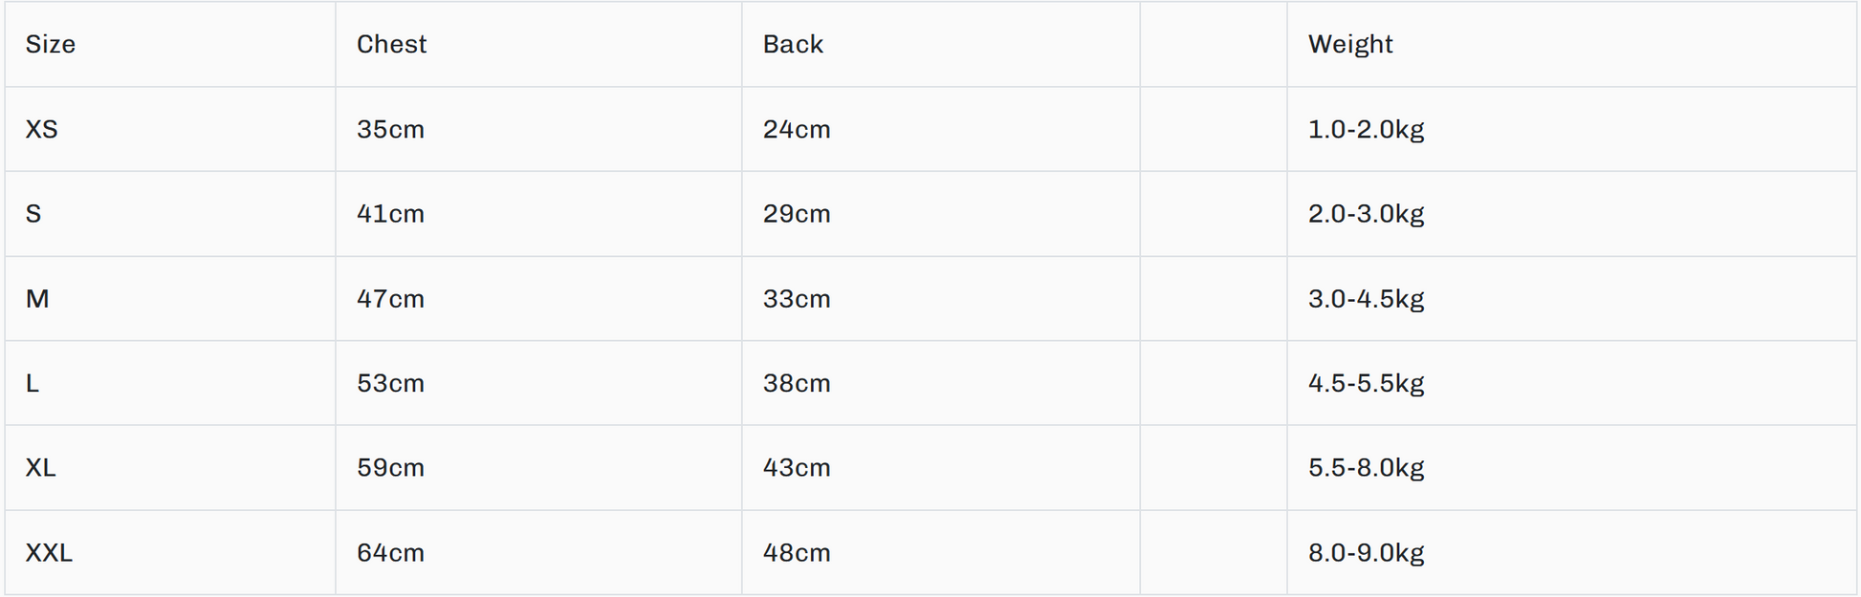Screen dimensions: 1861x597
Task: Click the 64cm chest value
Action: click(390, 553)
